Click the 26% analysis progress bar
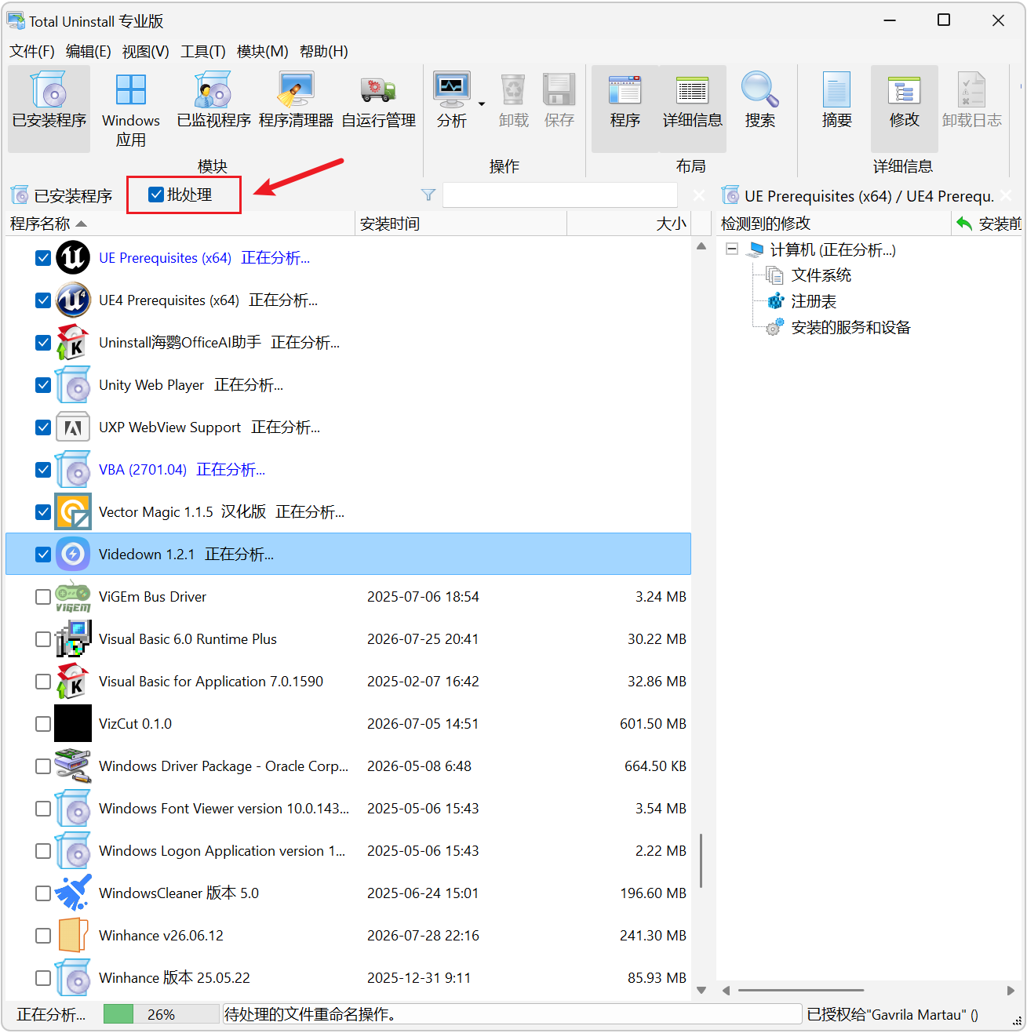 (161, 1014)
